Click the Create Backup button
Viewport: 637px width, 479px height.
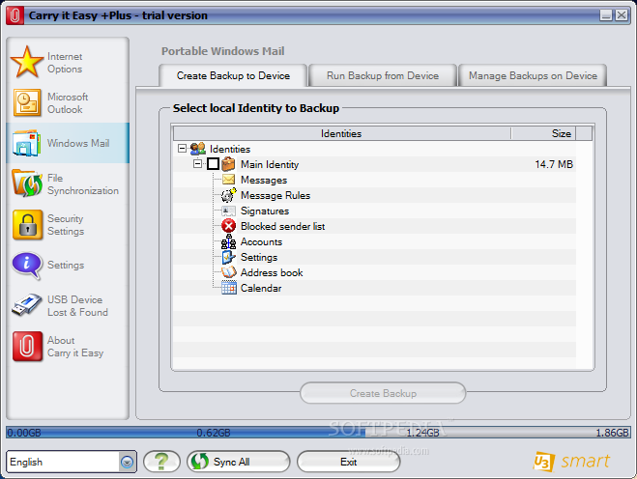[x=383, y=393]
